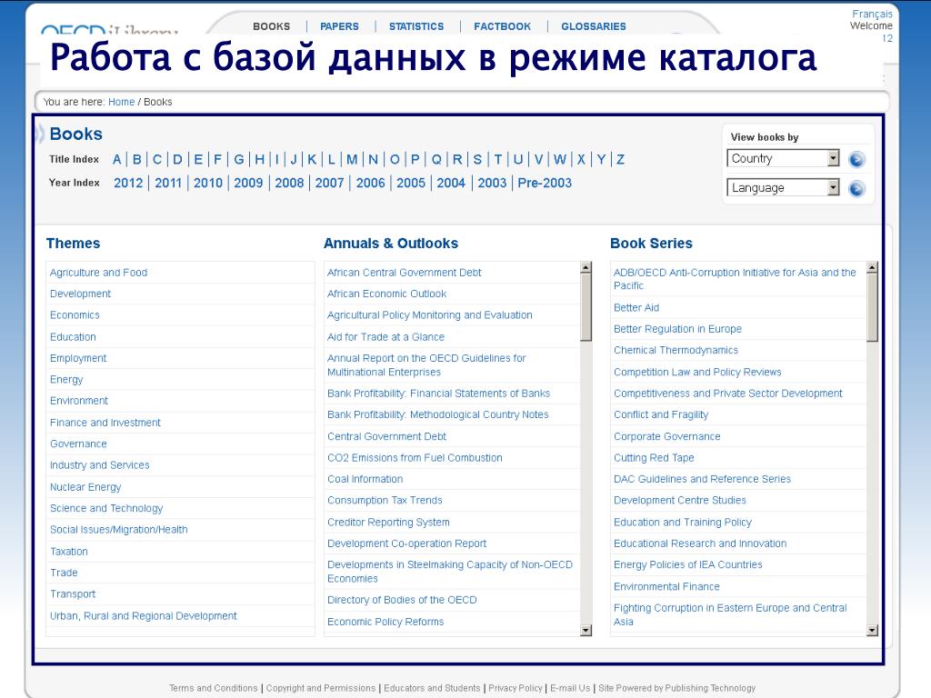Open Development Co-operation Report
The height and width of the screenshot is (698, 931).
[406, 543]
